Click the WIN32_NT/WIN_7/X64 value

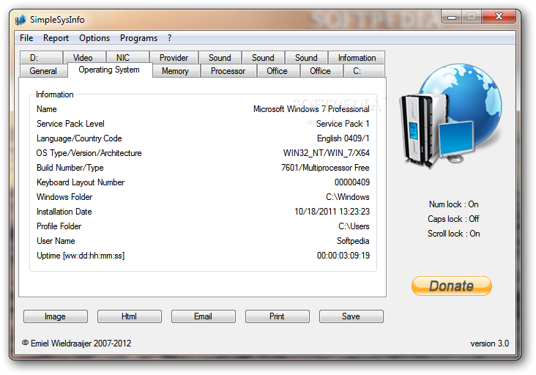326,153
